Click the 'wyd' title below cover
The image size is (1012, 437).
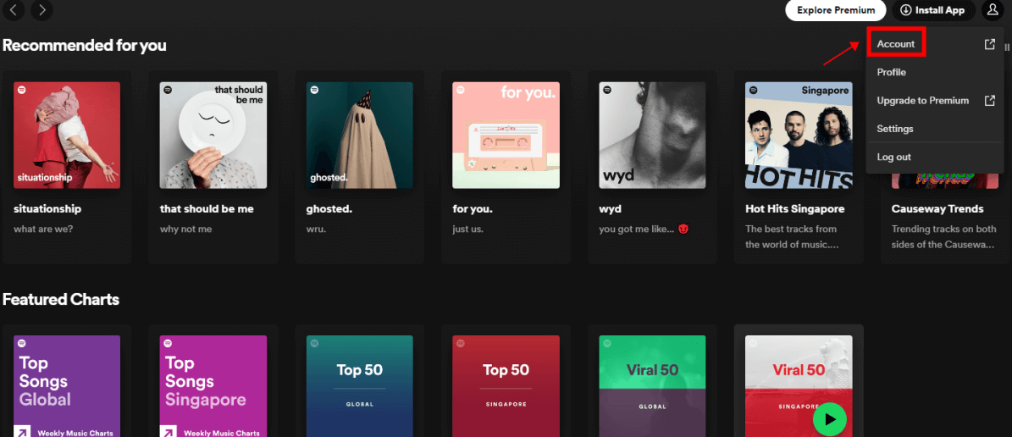610,209
